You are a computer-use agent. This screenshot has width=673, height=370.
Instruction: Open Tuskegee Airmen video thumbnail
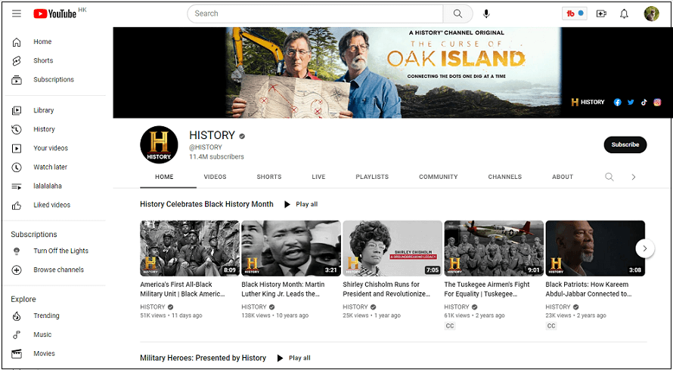tap(494, 248)
